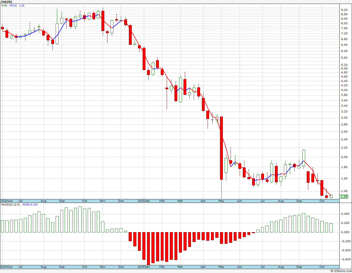The image size is (352, 273).
Task: Click the 0.400 MACD axis label
Action: click(345, 214)
